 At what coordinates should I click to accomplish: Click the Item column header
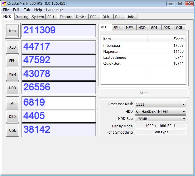pos(124,39)
